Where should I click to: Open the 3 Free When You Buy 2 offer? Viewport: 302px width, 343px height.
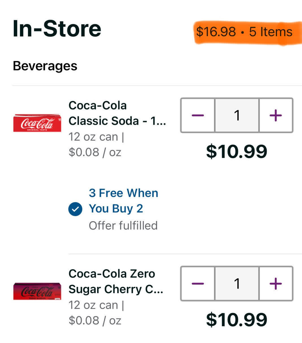click(x=123, y=201)
